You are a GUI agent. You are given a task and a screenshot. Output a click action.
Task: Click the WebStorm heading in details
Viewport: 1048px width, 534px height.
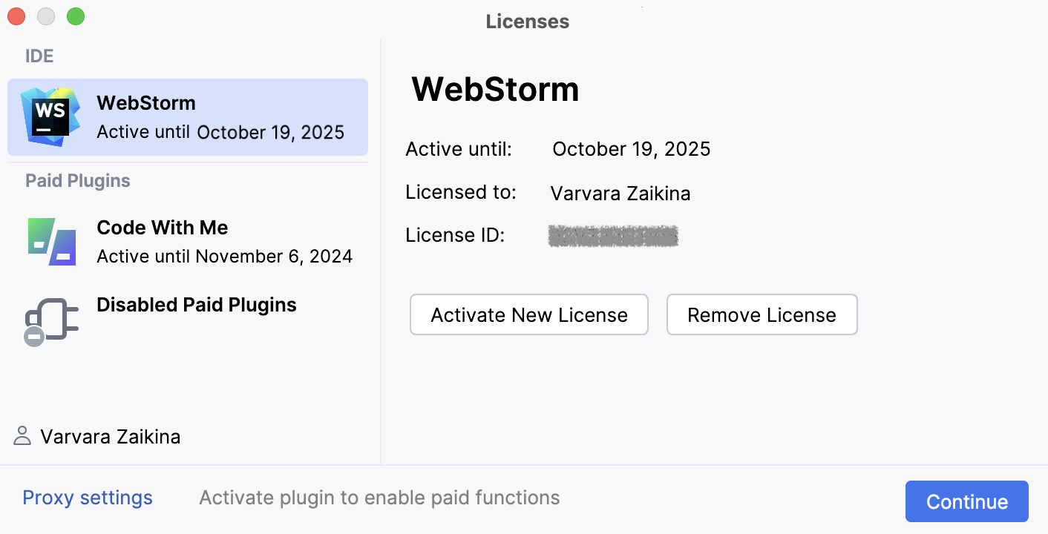click(495, 90)
